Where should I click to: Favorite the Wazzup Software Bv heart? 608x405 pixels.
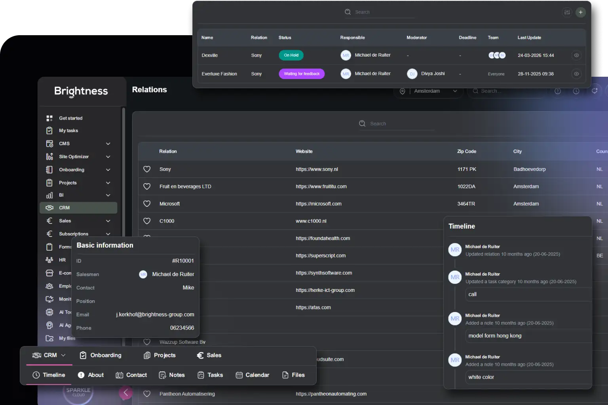pos(147,342)
